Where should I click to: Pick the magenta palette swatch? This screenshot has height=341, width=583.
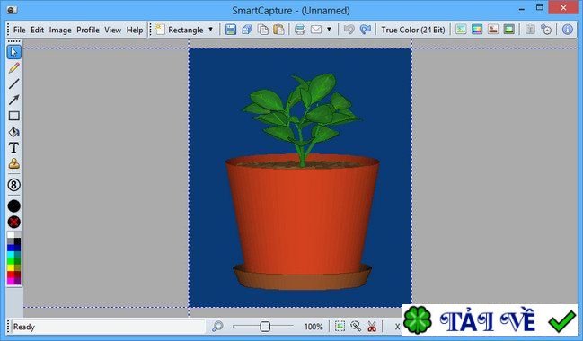(11, 281)
